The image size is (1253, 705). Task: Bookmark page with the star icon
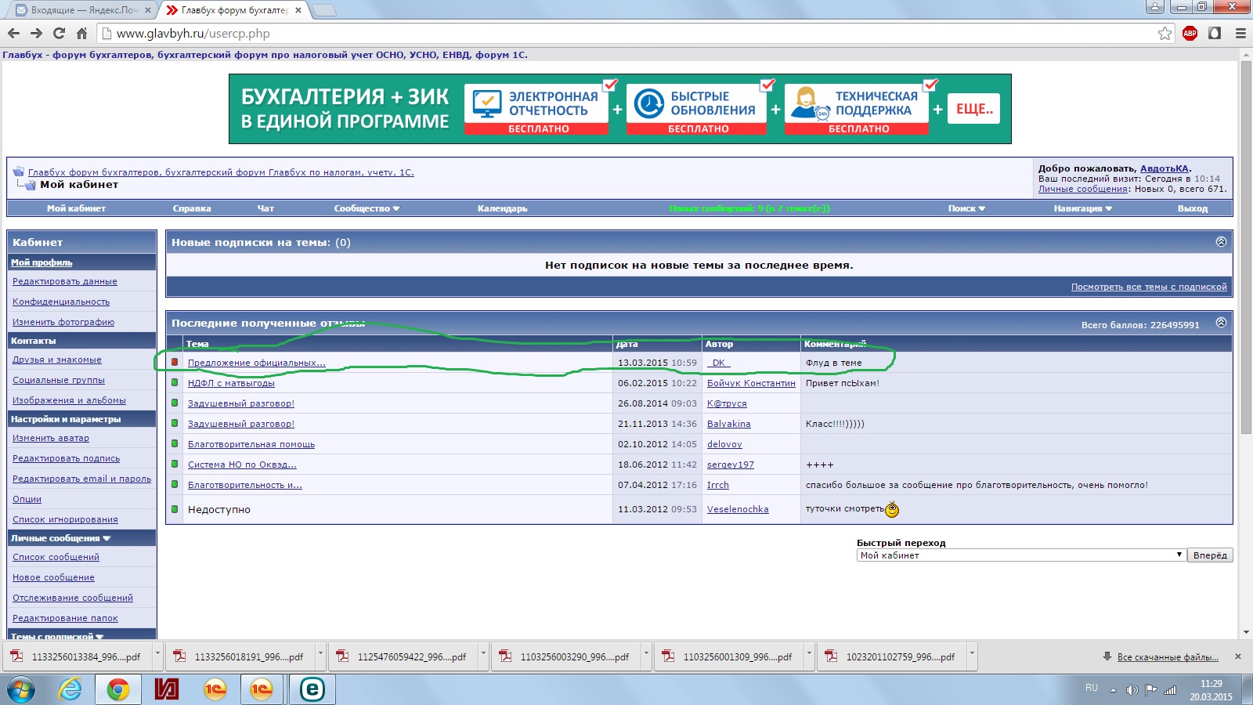pyautogui.click(x=1165, y=33)
